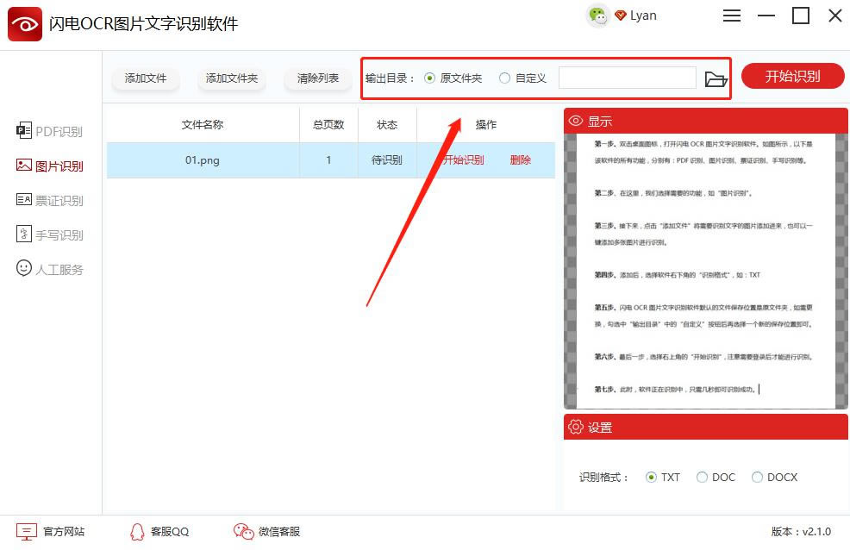Click the 客服QQ bell icon
The width and height of the screenshot is (850, 550).
tap(138, 531)
